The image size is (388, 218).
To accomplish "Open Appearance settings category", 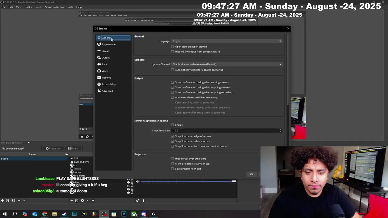I will click(x=113, y=44).
